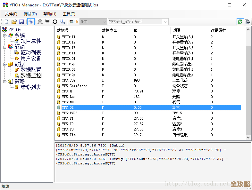Click the 说明 column header
Screen dimensions: 252x190
[190, 30]
